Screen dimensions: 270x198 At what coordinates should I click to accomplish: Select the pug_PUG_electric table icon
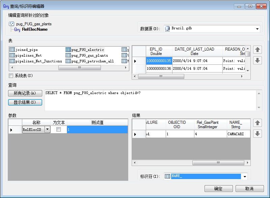(68, 50)
